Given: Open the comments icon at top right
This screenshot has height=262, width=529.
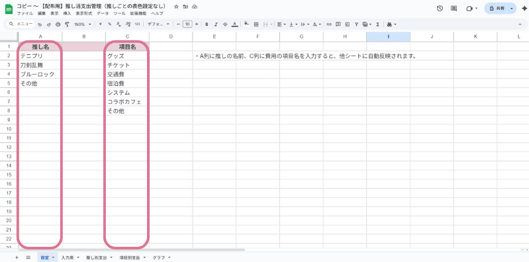Looking at the screenshot, I should click(454, 9).
